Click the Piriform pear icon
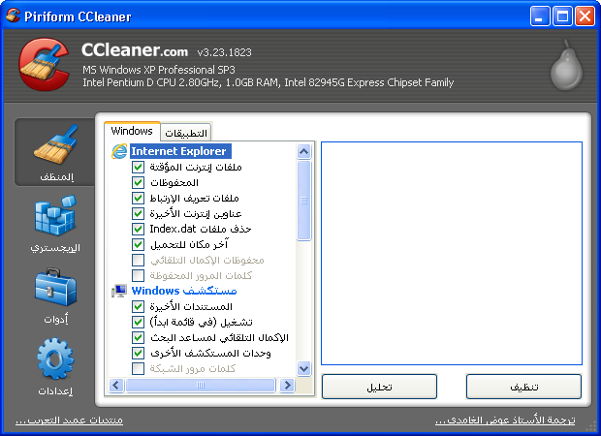 [564, 68]
